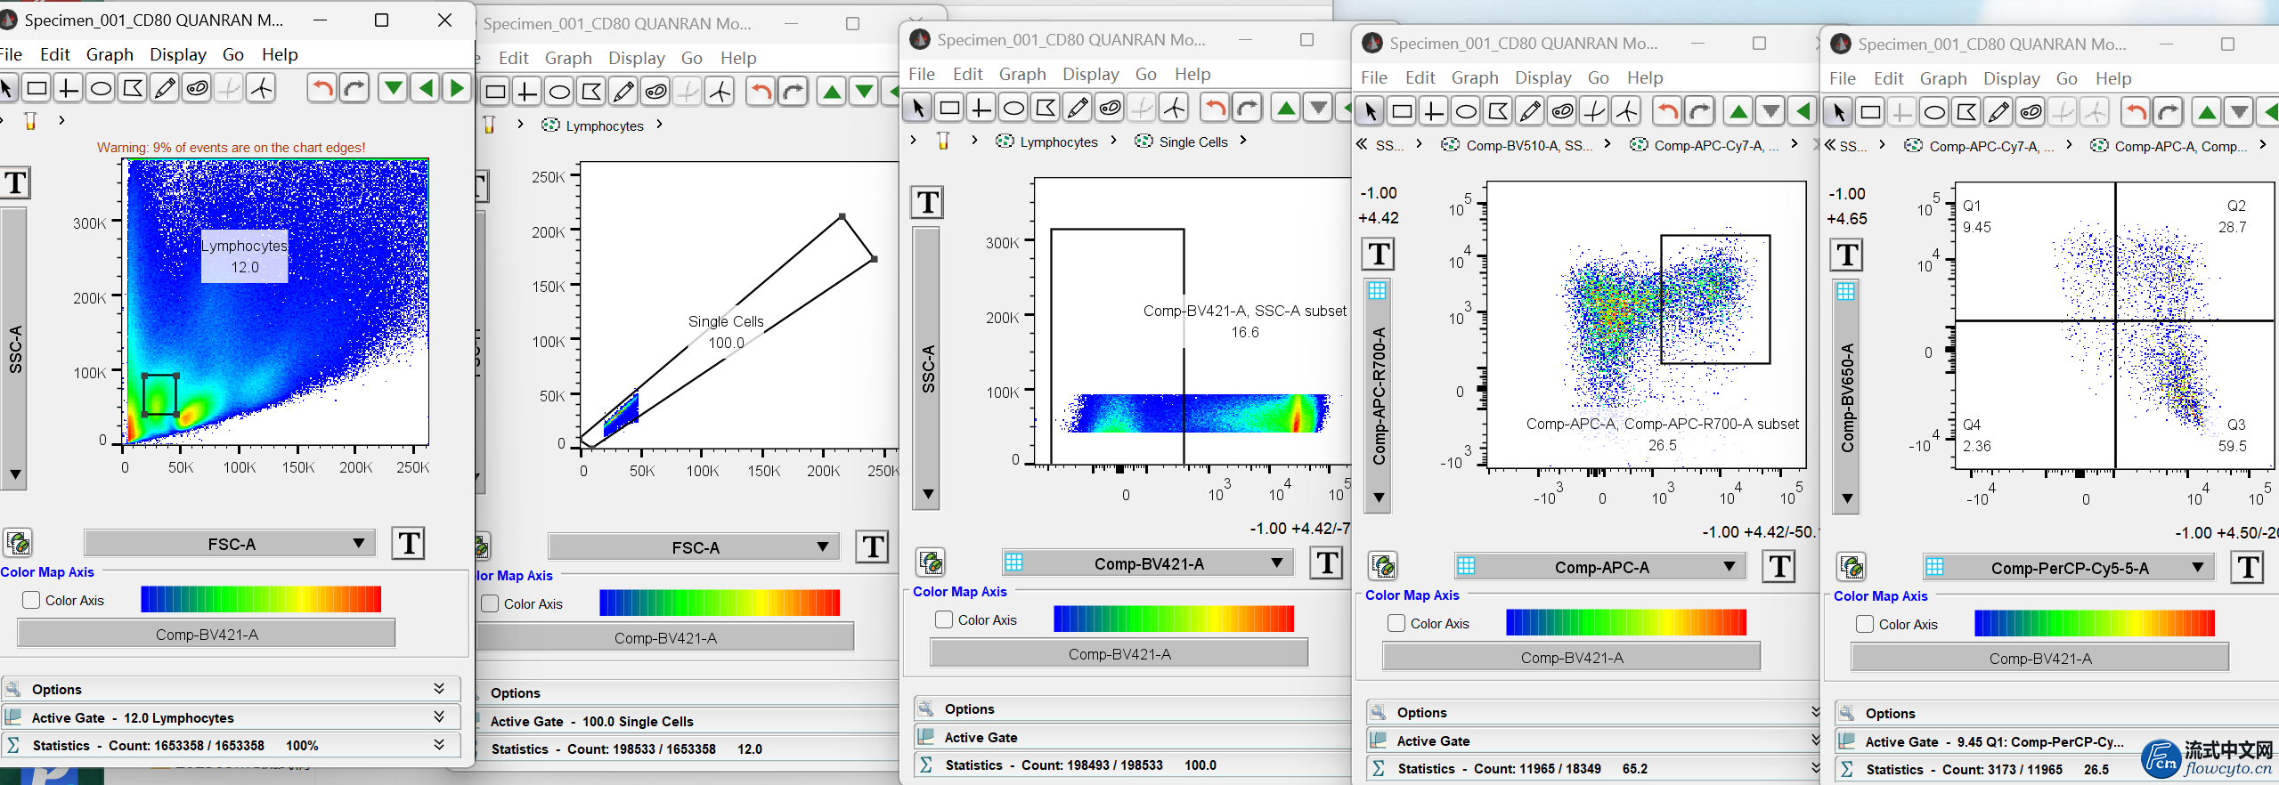Select the Ellipse gate tool in leftmost window
The width and height of the screenshot is (2279, 785).
(101, 88)
